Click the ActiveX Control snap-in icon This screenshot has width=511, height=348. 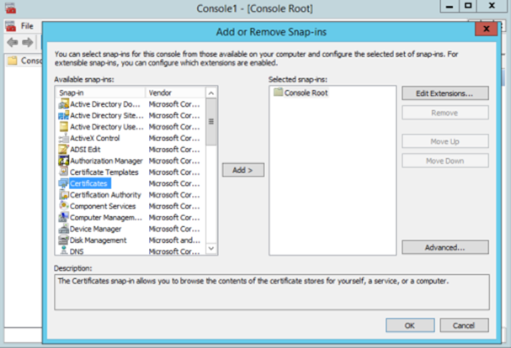pos(63,138)
